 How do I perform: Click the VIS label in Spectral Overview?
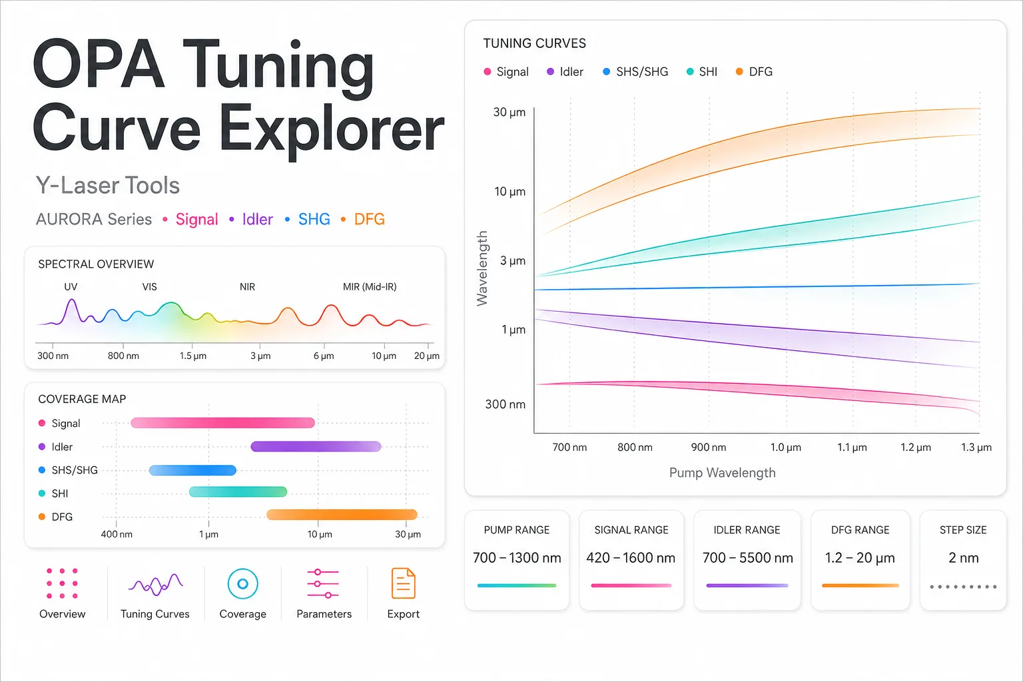pos(149,287)
